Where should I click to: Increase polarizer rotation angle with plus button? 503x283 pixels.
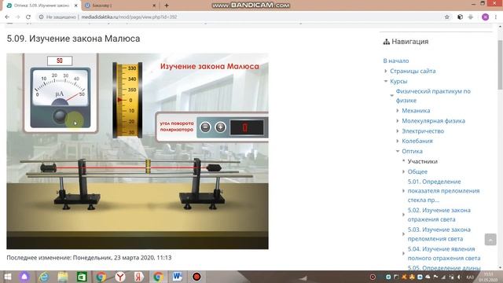[x=220, y=127]
